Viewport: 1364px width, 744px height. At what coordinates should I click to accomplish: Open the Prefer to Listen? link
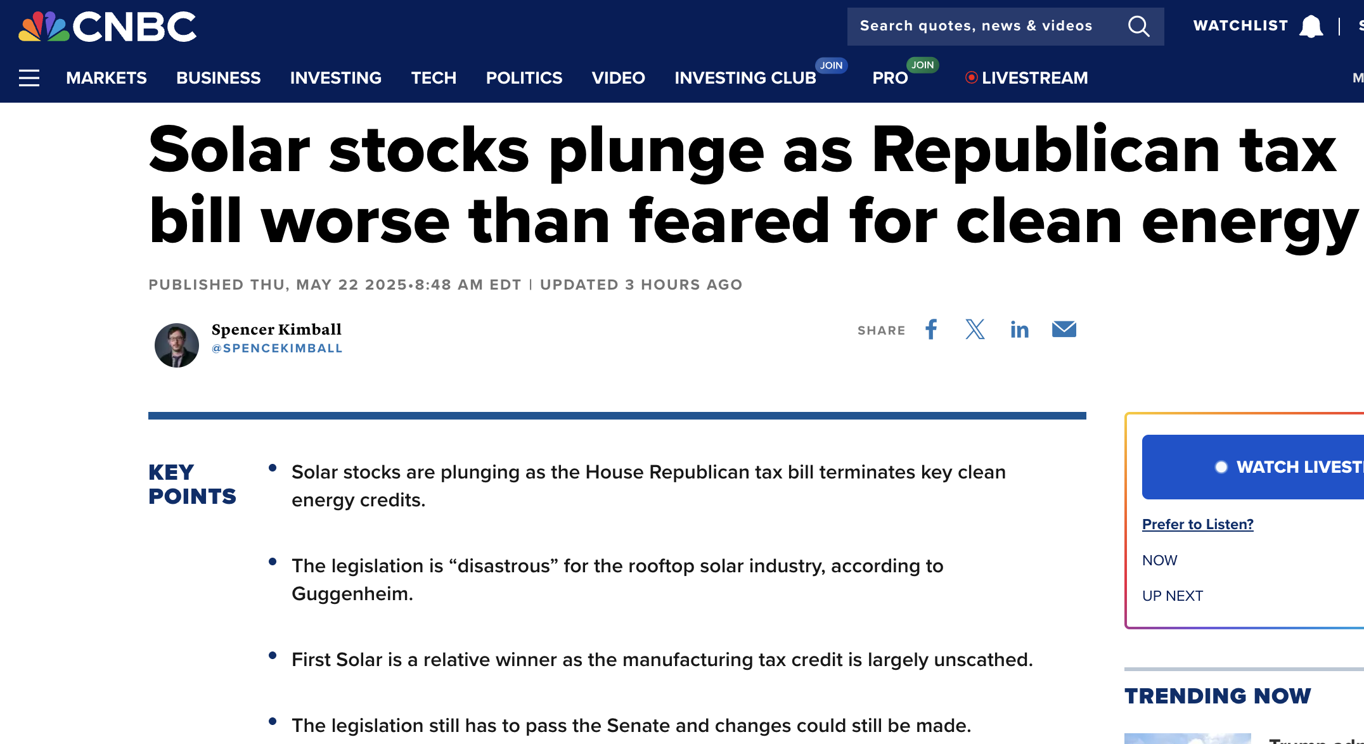point(1198,524)
